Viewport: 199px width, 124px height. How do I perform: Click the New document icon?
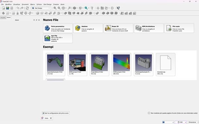pos(4,8)
